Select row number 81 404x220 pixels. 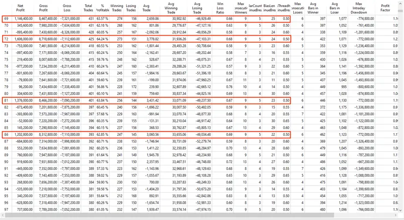click(6, 100)
